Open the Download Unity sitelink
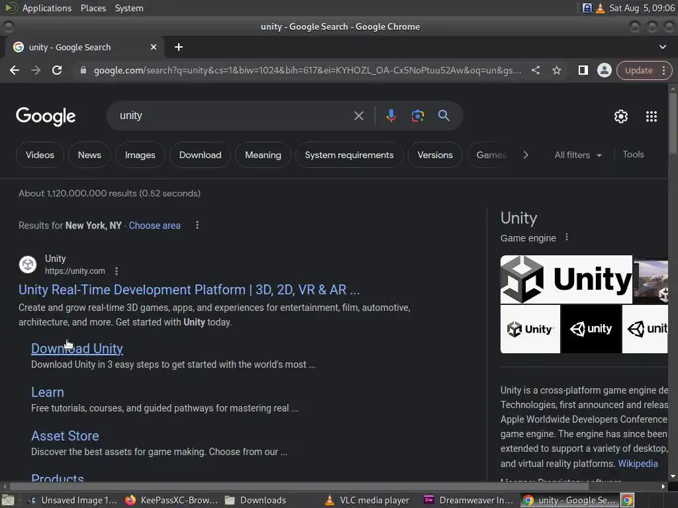 click(x=77, y=348)
